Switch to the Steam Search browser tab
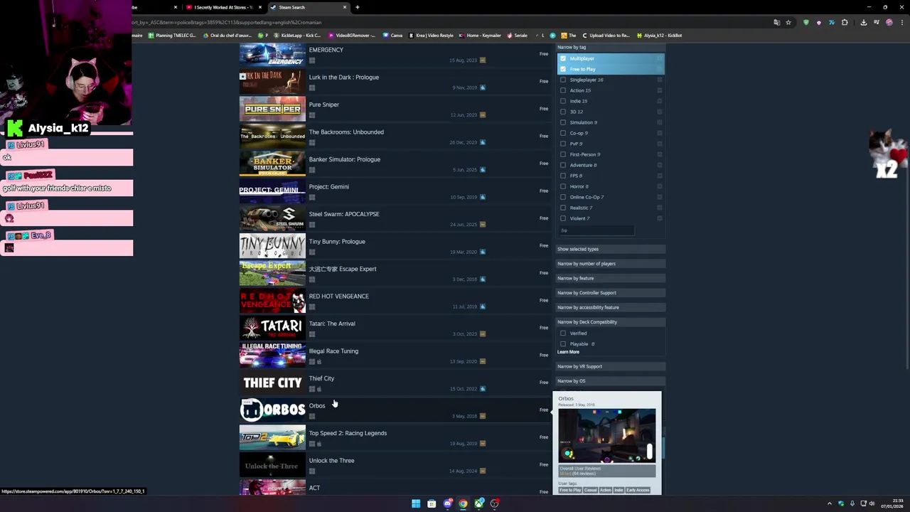910x512 pixels. point(307,7)
